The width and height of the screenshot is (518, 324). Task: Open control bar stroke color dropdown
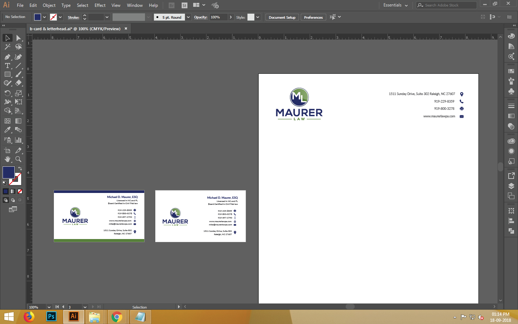60,17
